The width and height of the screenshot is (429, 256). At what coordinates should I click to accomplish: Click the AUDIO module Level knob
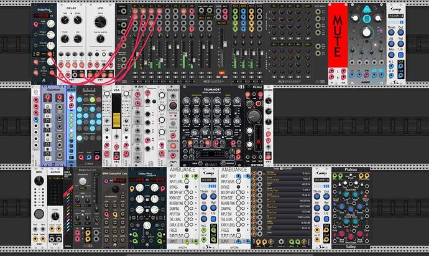pyautogui.click(x=55, y=216)
